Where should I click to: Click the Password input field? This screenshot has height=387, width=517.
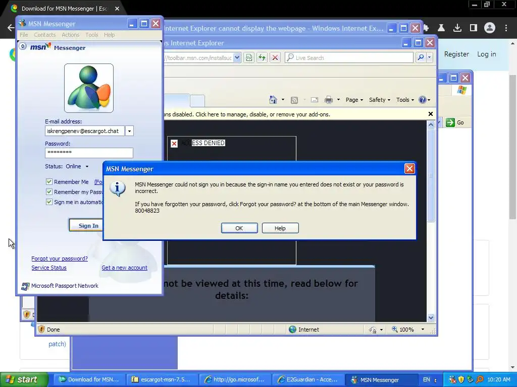coord(89,153)
